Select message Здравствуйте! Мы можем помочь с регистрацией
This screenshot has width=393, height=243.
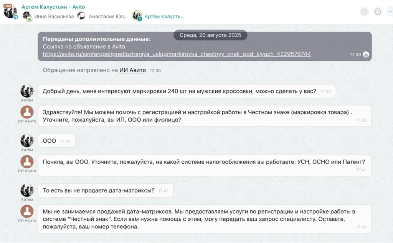point(205,116)
